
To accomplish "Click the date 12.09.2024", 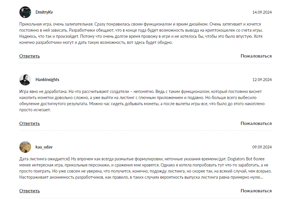I will pyautogui.click(x=262, y=80).
